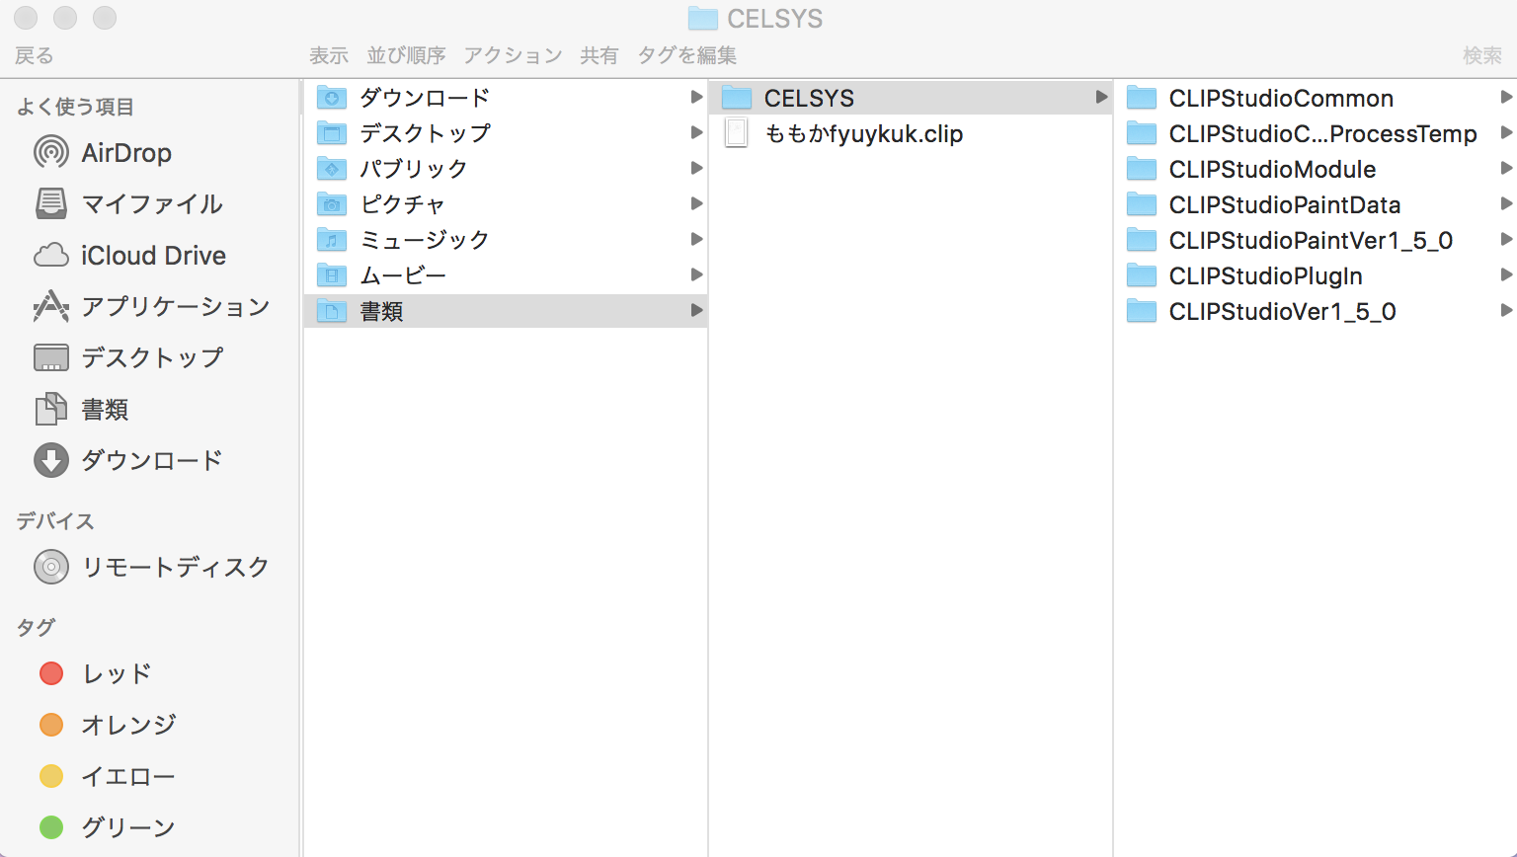Click the CELSYS folder icon in the second column
Viewport: 1517px width, 857px height.
[737, 98]
